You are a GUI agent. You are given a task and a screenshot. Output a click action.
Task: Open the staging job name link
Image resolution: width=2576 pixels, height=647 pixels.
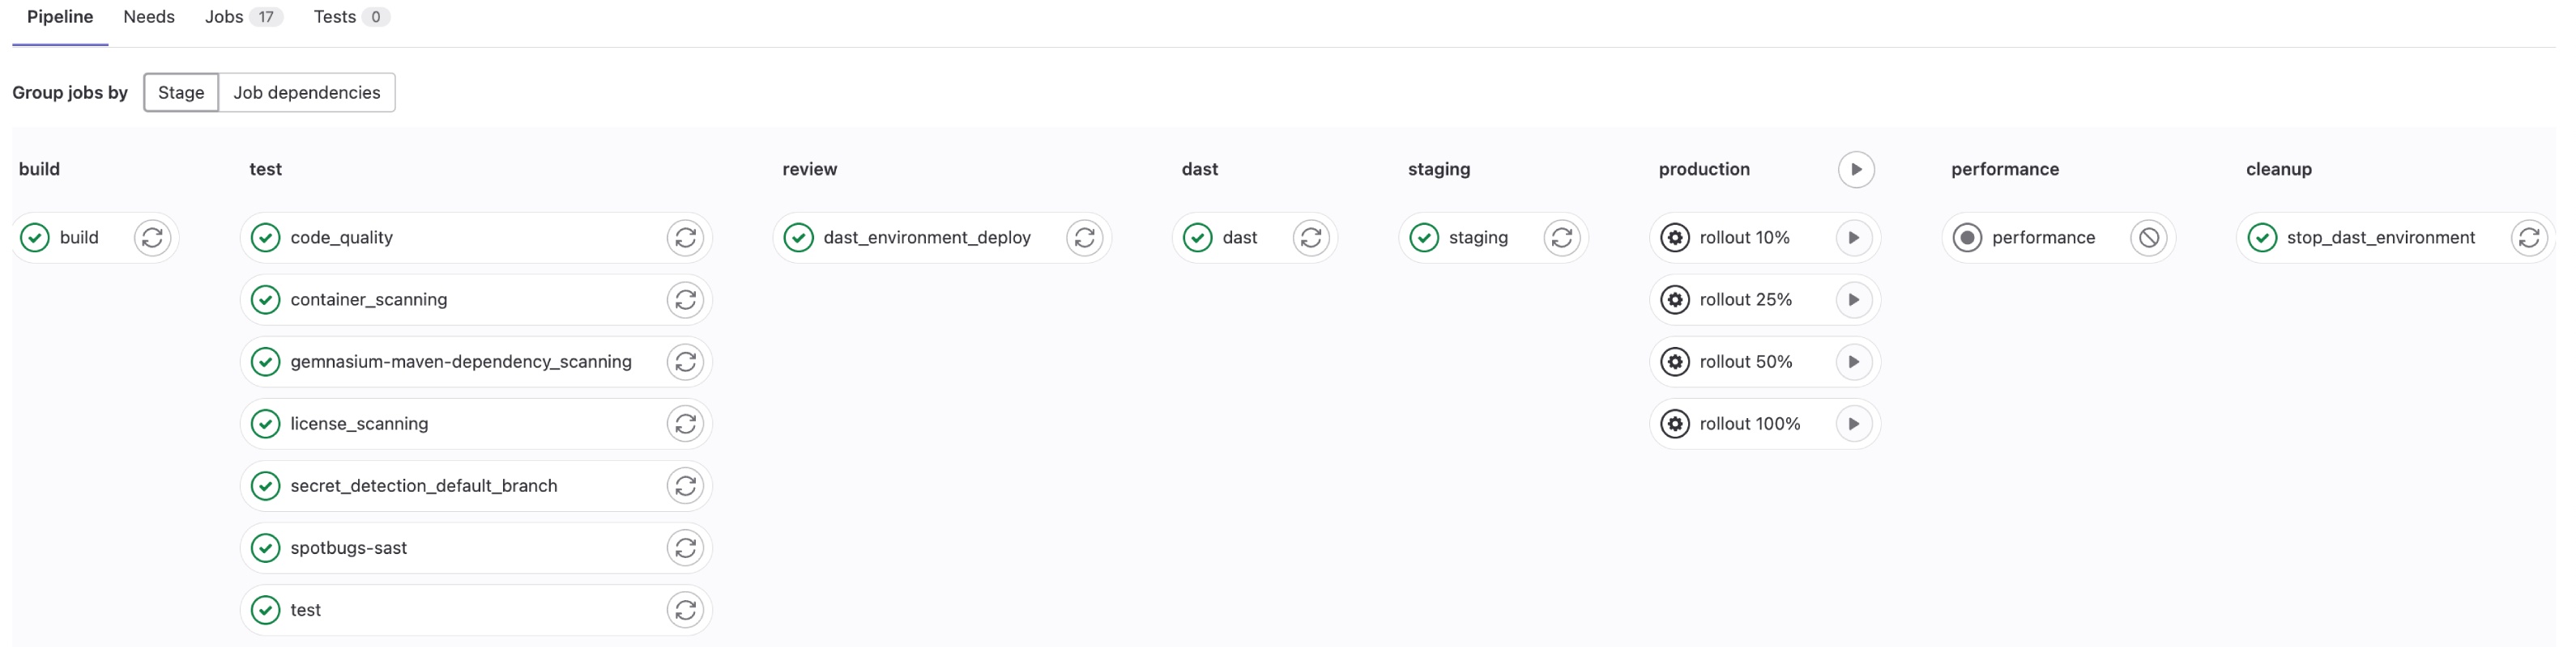point(1478,238)
